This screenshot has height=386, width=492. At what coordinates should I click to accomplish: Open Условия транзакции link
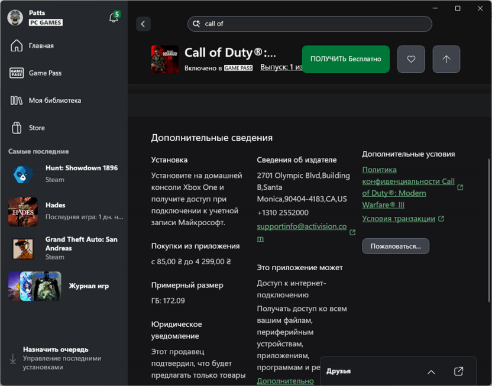398,219
